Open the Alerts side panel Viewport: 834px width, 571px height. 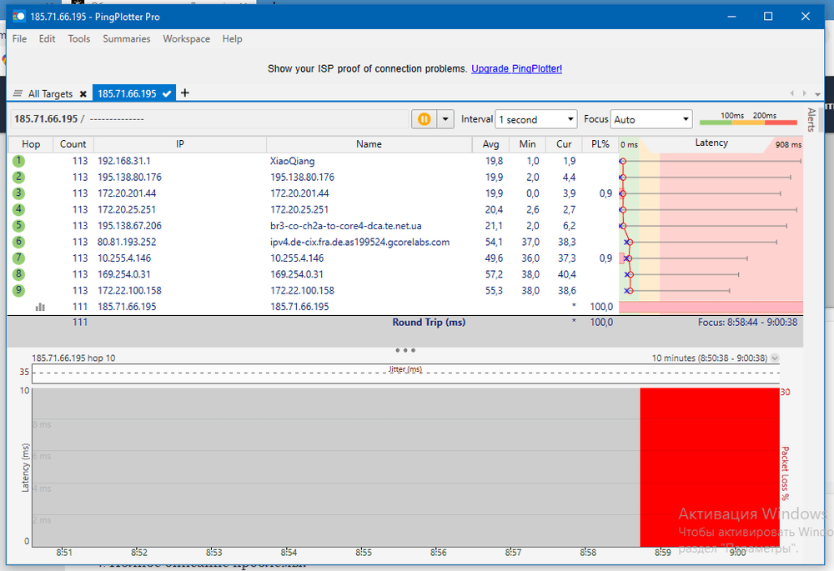tap(811, 120)
